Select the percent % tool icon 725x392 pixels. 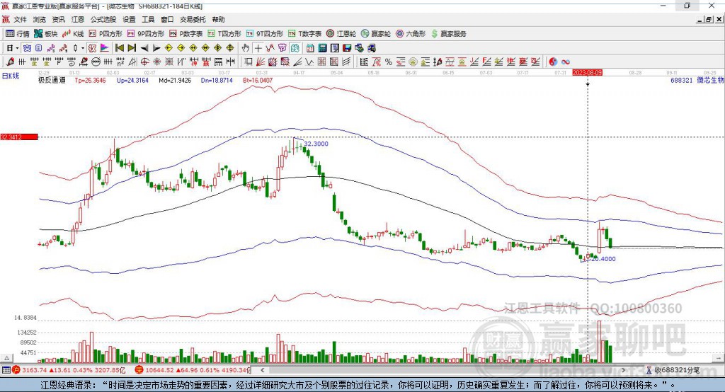coord(389,62)
